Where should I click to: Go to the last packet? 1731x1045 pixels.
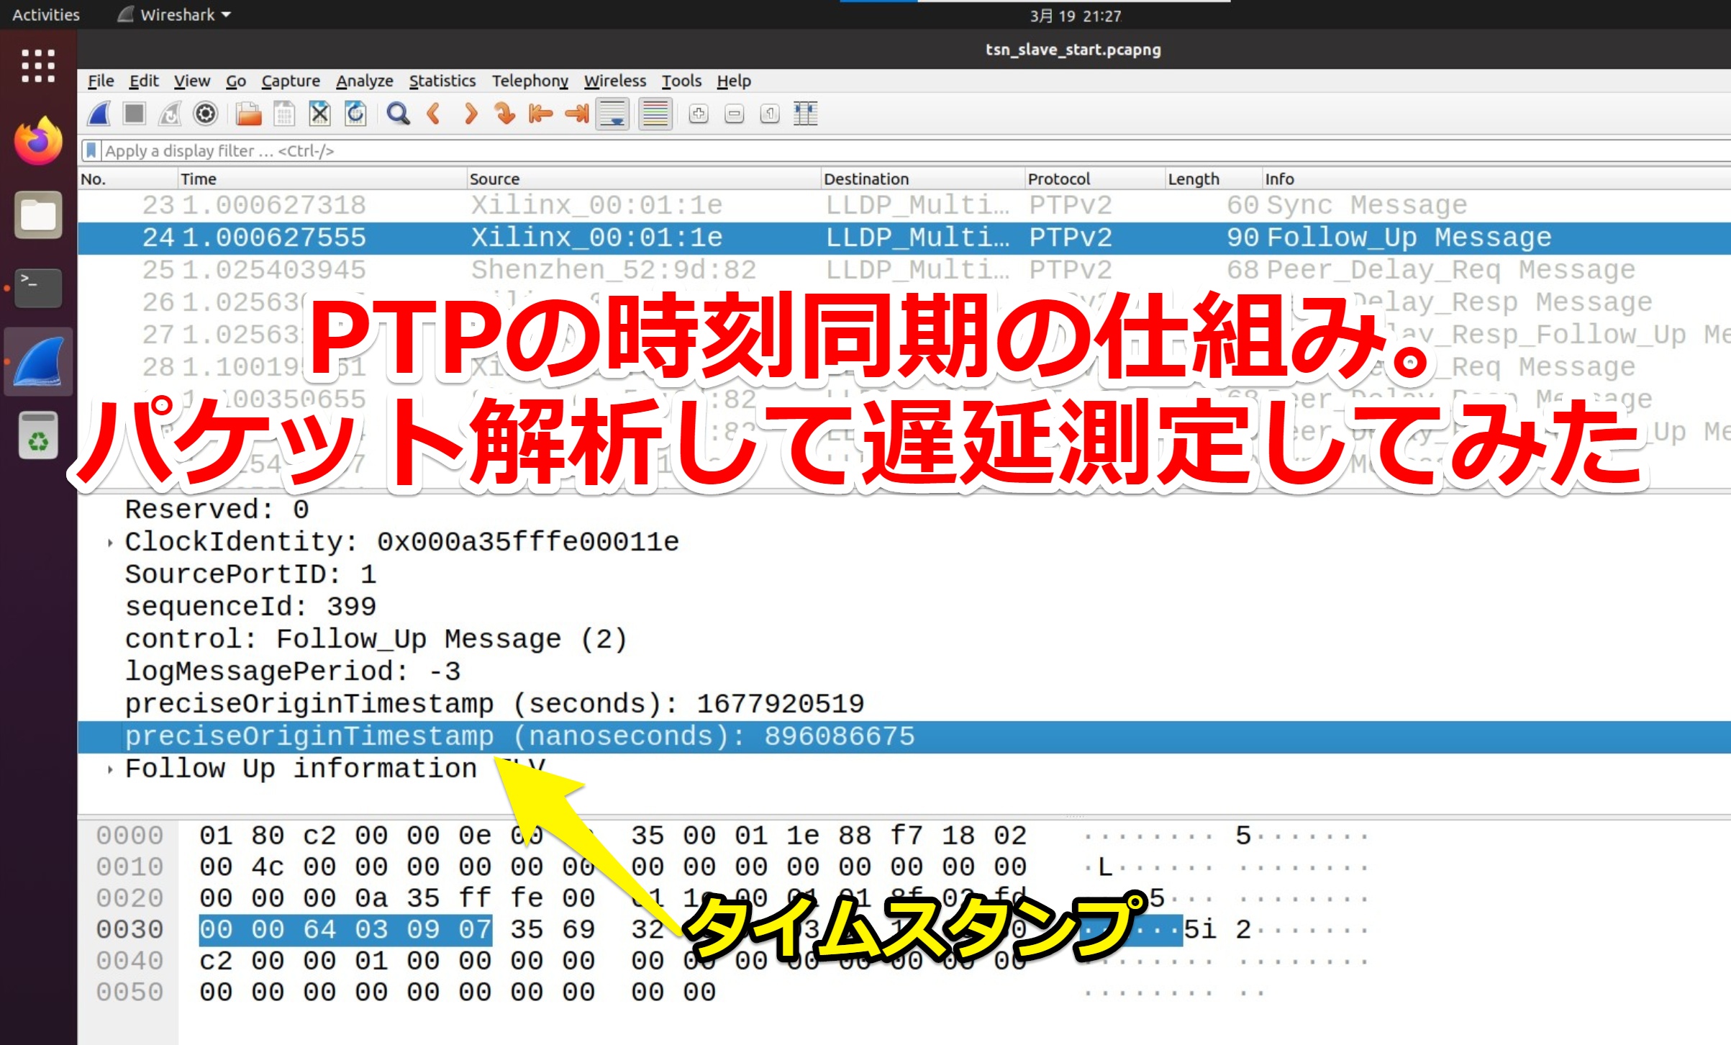[575, 114]
